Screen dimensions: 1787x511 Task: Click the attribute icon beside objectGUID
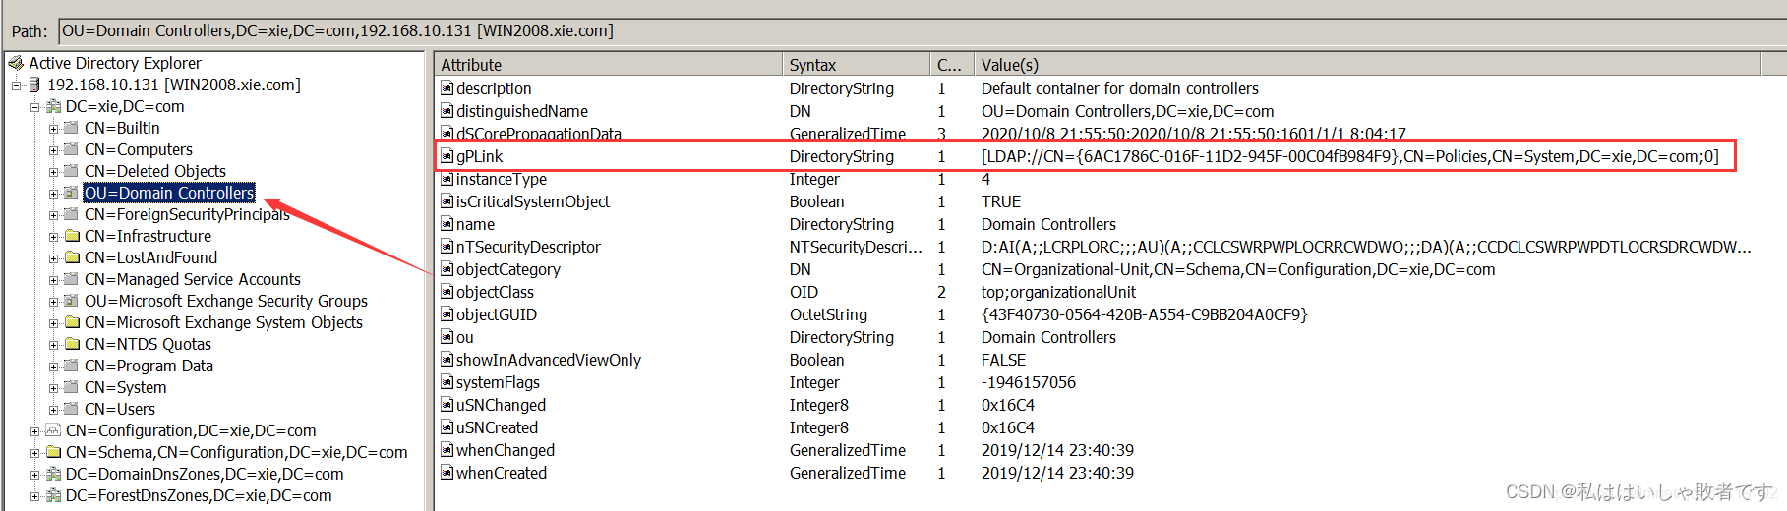[447, 314]
